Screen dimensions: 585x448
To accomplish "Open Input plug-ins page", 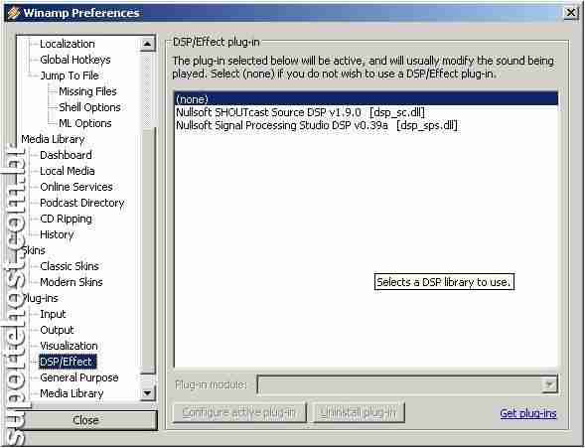I will (x=53, y=315).
